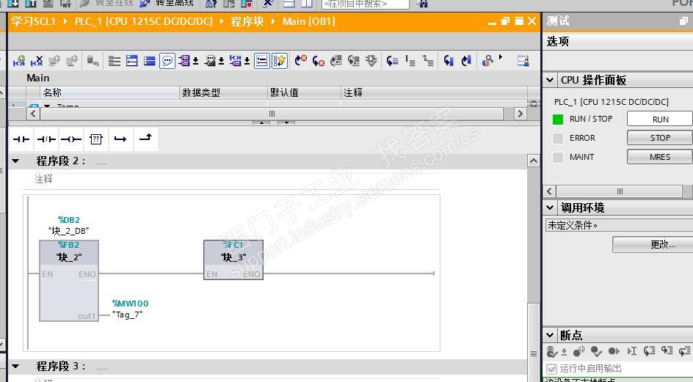Click the Open all networks icon
Viewport: 693px width, 382px height.
[132, 61]
